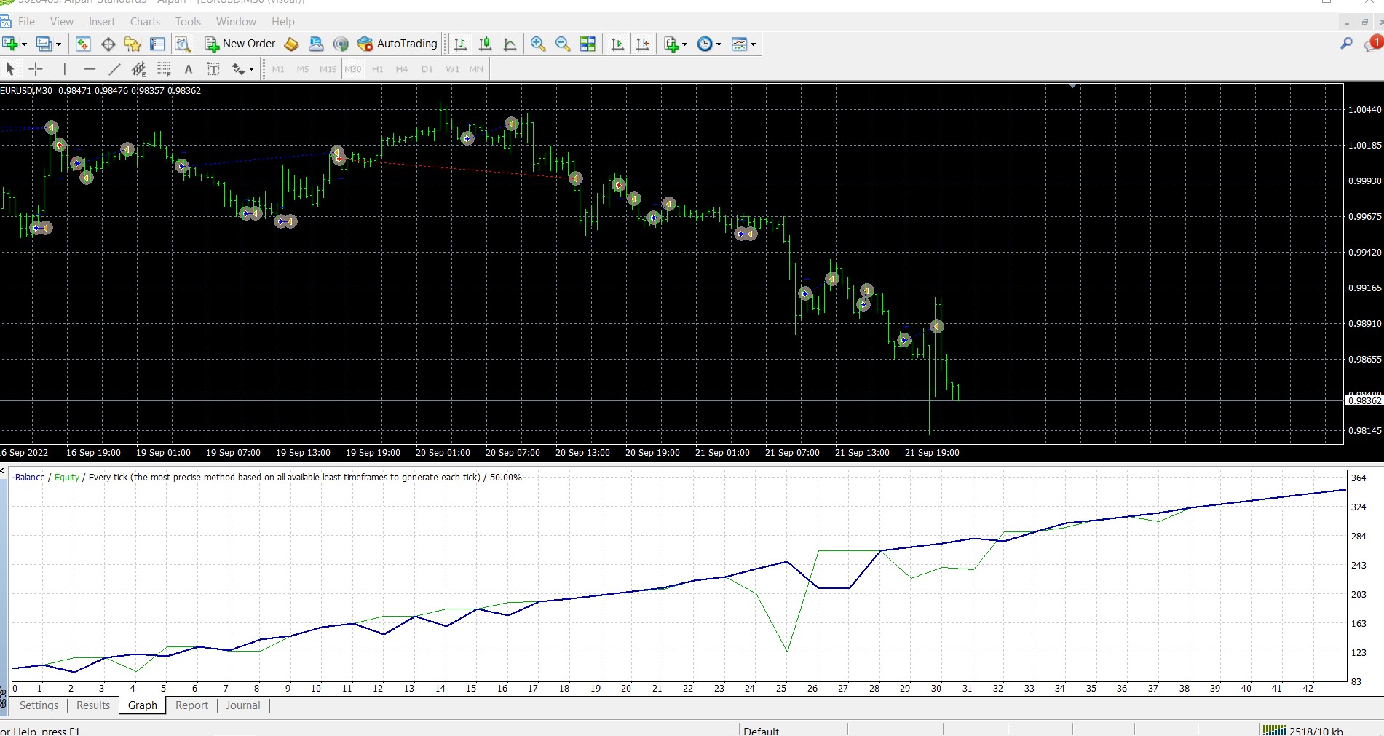
Task: Select the M30 timeframe button
Action: click(353, 69)
